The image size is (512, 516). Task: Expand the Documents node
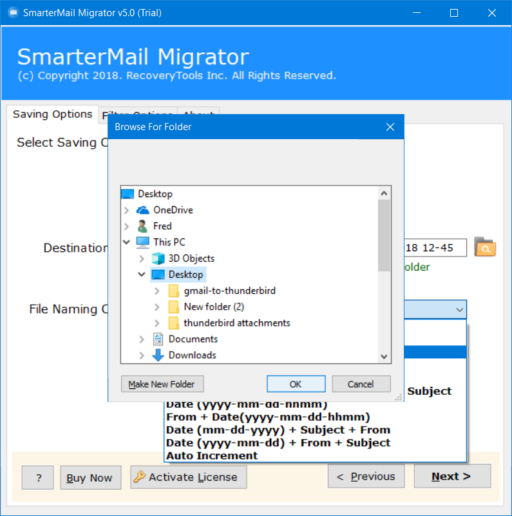point(142,339)
